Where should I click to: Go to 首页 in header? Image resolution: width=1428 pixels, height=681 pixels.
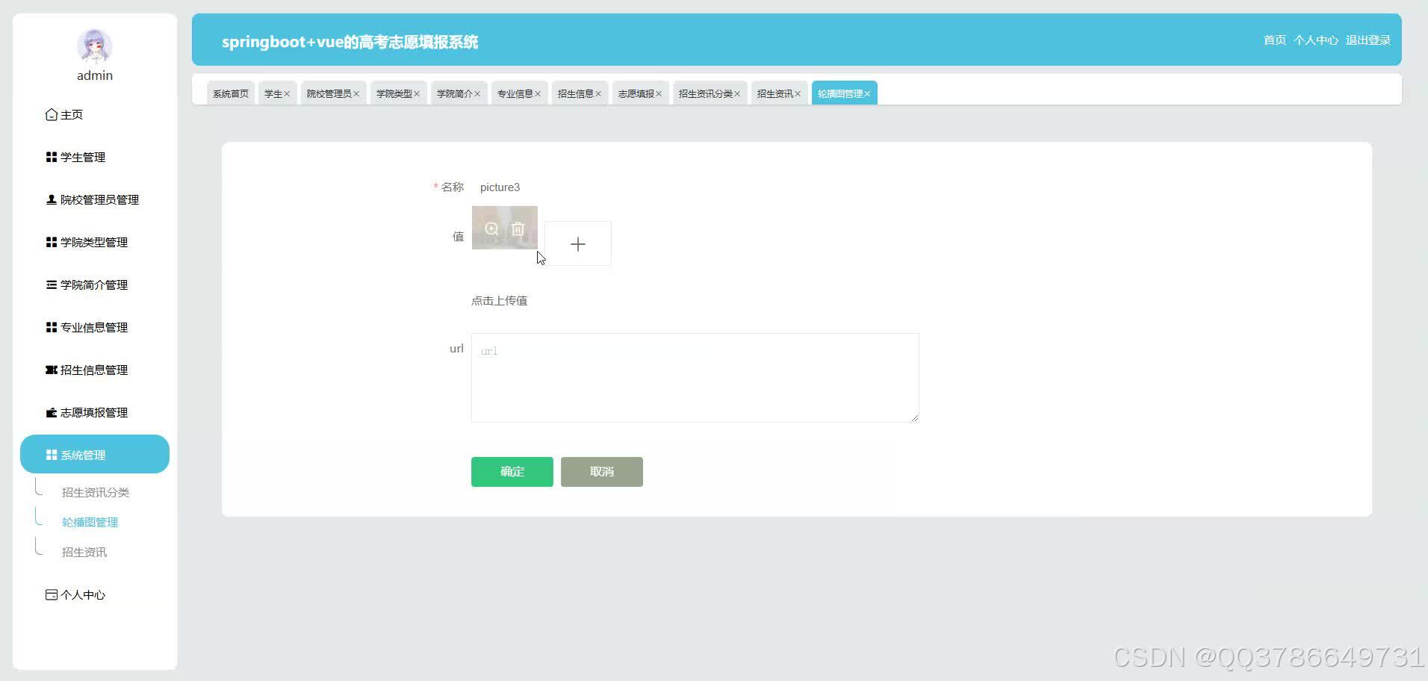click(x=1275, y=40)
